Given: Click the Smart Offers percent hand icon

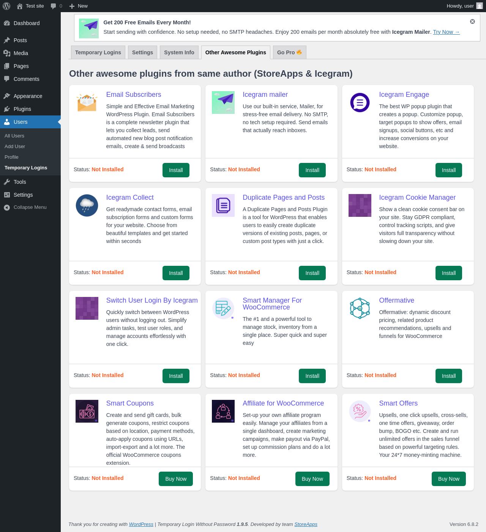Looking at the screenshot, I should point(360,411).
